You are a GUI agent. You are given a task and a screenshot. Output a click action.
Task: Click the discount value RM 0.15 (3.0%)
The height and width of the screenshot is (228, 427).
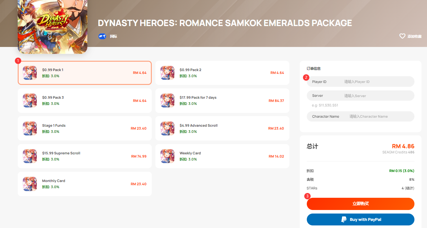pyautogui.click(x=402, y=171)
